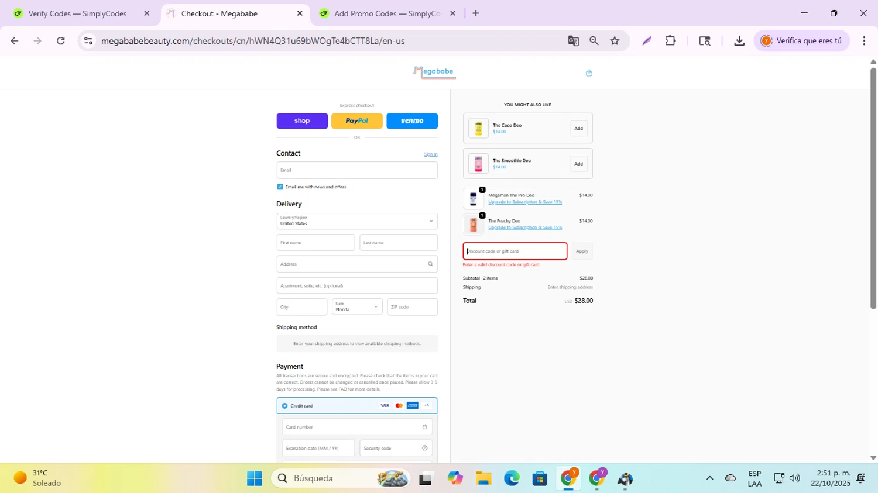Click the Google Translate icon in address bar
Screen dimensions: 878x493
pos(573,41)
